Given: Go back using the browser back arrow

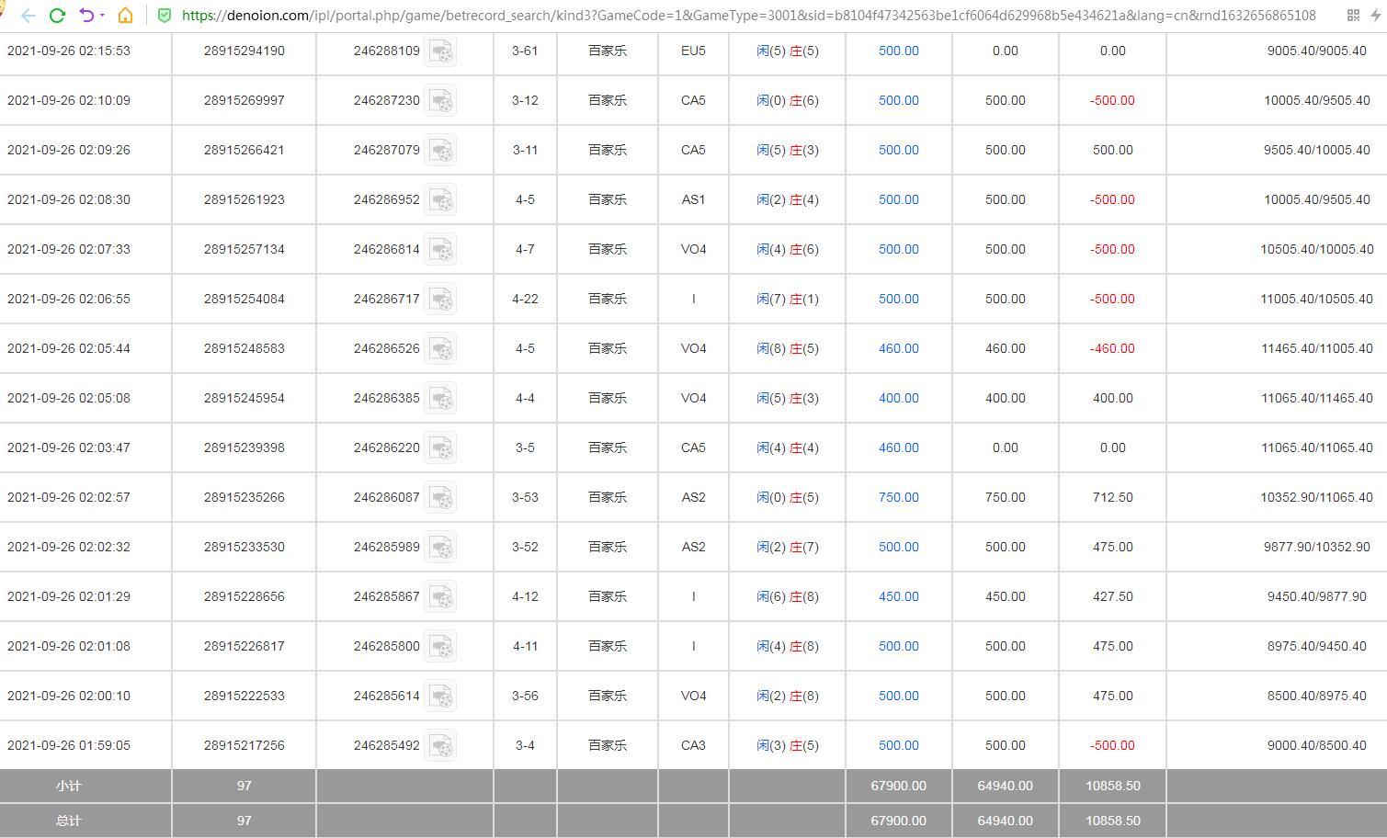Looking at the screenshot, I should pos(28,16).
